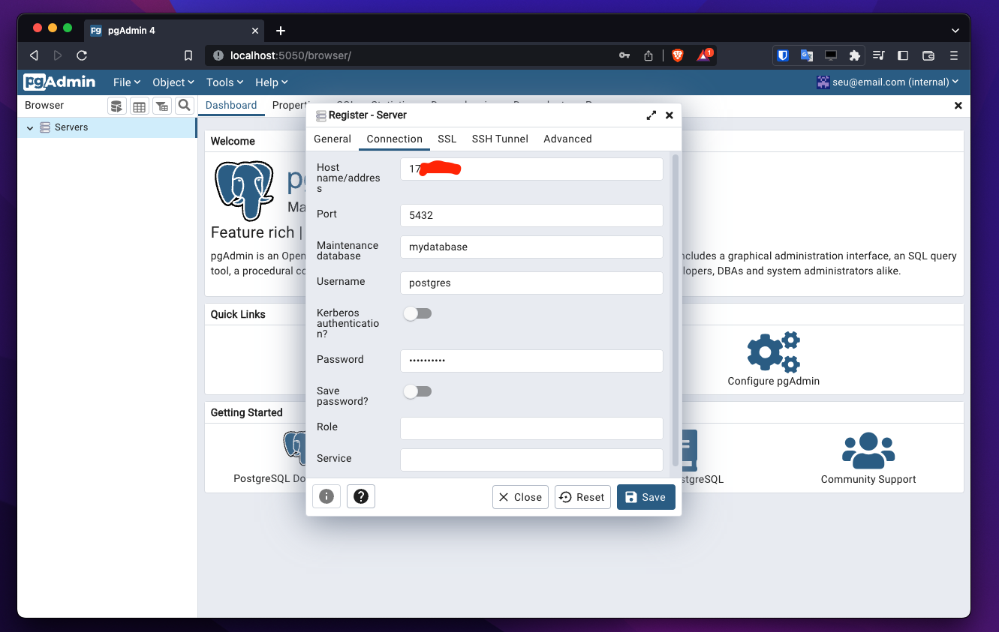Screen dimensions: 999x632
Task: Go back with browser back arrow
Action: [34, 55]
